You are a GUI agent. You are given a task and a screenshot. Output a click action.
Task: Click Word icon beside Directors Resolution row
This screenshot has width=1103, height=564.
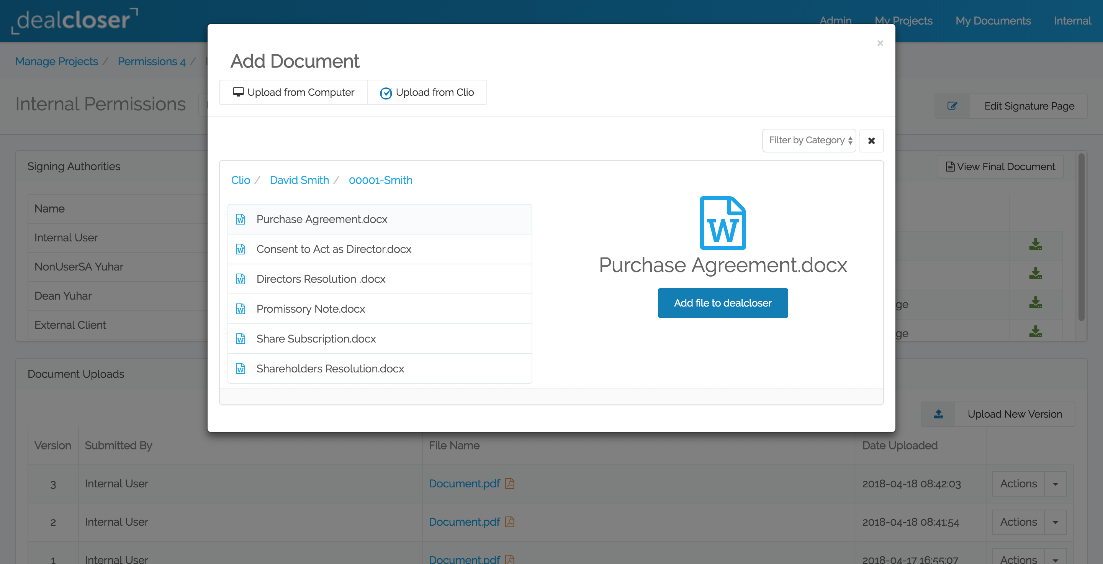tap(241, 279)
